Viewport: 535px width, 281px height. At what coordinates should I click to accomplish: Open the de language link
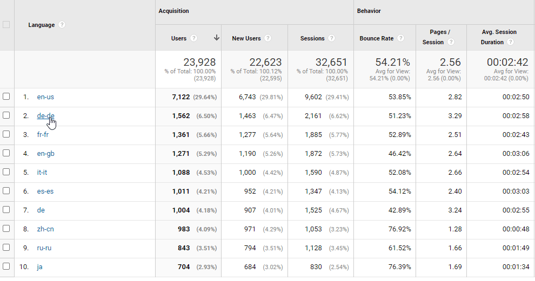click(41, 210)
